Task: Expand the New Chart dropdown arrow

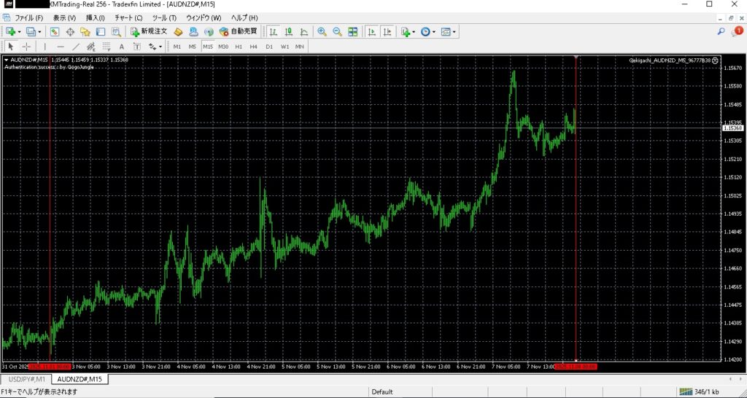Action: pos(19,31)
